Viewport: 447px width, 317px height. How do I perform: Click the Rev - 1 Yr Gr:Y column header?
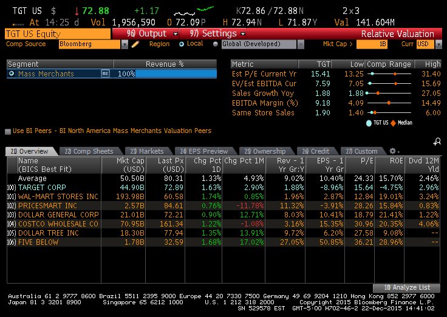(x=285, y=165)
